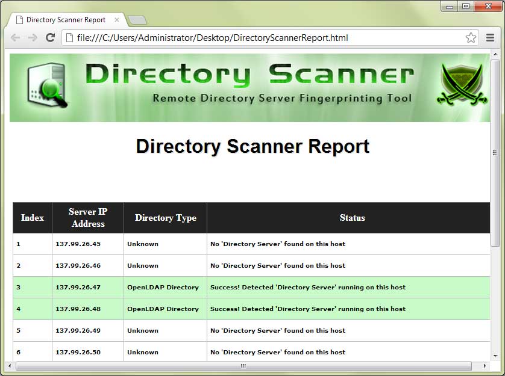Click the browser back arrow button
Screen dimensions: 505x376
pos(16,38)
